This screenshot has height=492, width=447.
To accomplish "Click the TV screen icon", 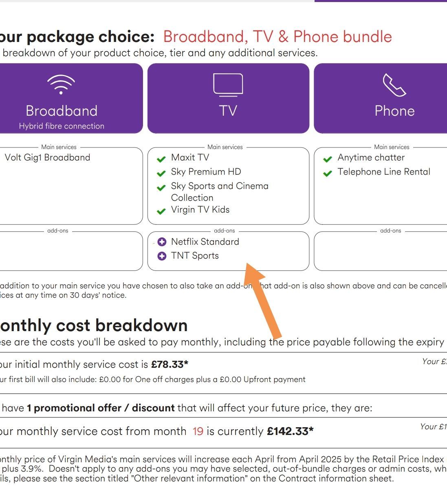I will [228, 85].
